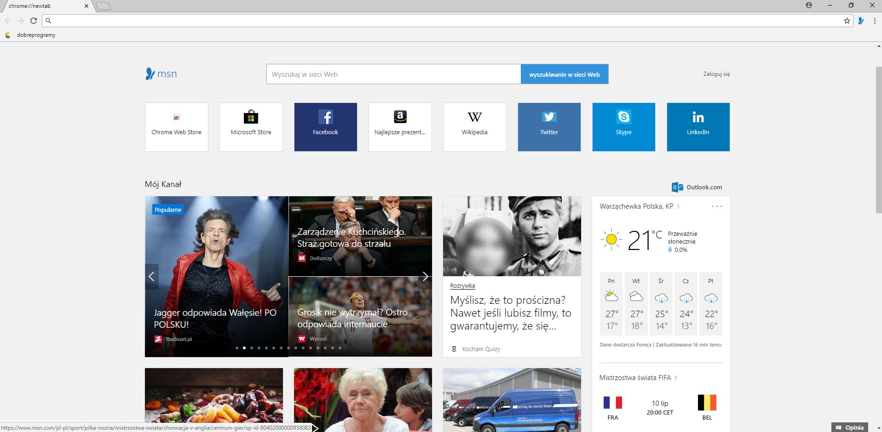Screen dimensions: 882x432
Task: Open the Chrome Web Store tile
Action: [176, 126]
